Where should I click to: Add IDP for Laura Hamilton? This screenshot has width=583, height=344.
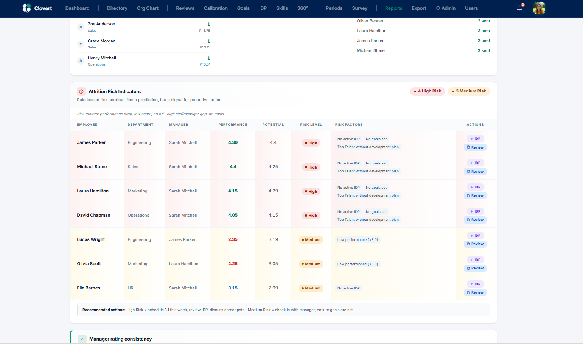pos(475,187)
